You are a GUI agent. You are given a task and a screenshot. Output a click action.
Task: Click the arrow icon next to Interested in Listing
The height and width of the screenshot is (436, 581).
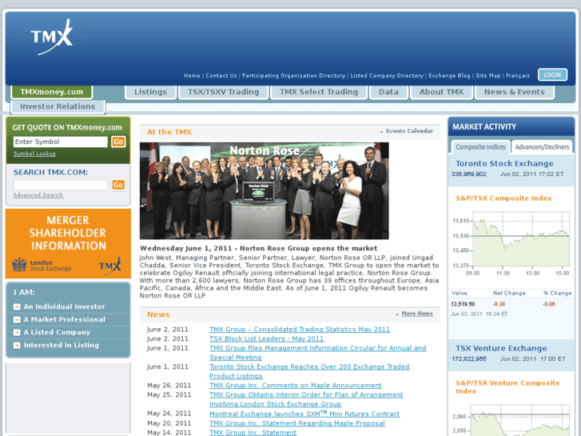(17, 345)
